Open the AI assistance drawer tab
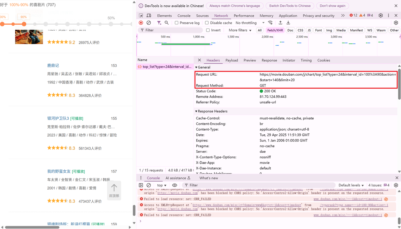 point(178,178)
